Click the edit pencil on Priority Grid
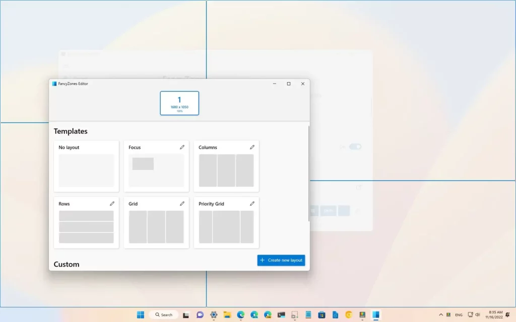 252,204
